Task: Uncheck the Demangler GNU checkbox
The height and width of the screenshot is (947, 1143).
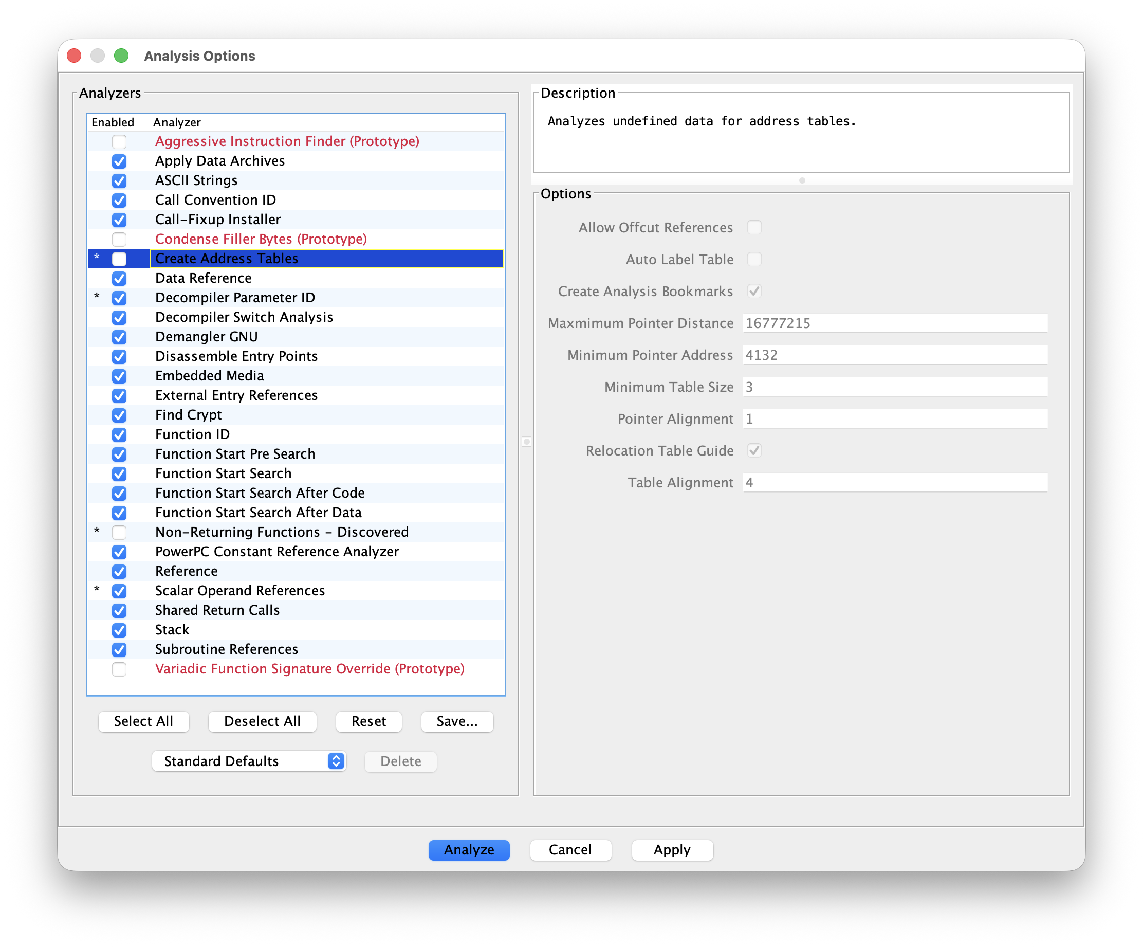Action: 119,337
